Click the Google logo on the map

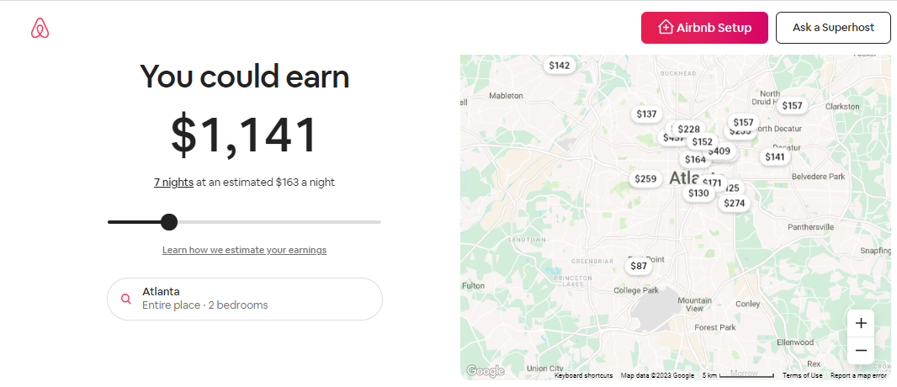[x=486, y=371]
